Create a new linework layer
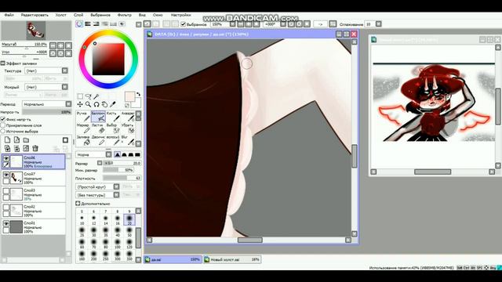 pyautogui.click(x=16, y=140)
